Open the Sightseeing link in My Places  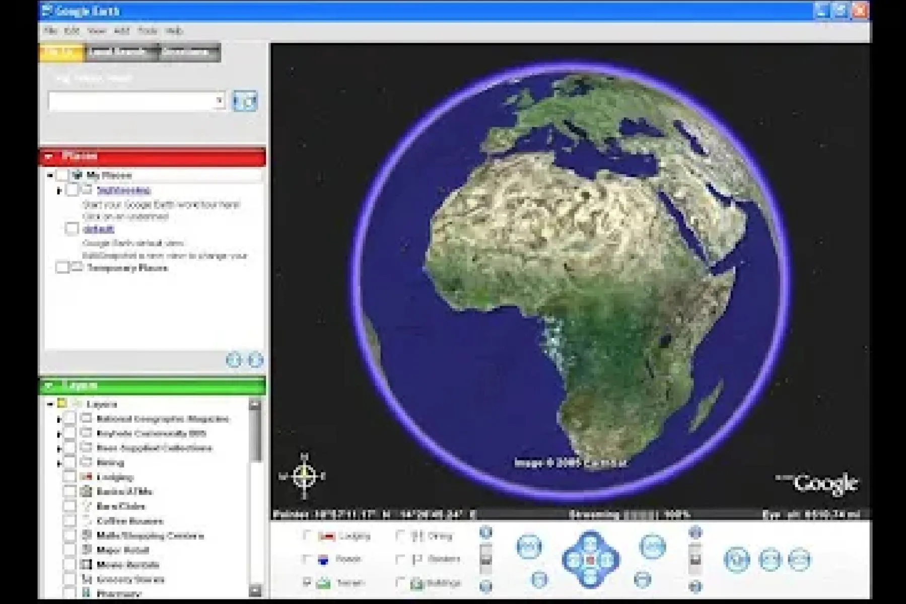tap(123, 190)
